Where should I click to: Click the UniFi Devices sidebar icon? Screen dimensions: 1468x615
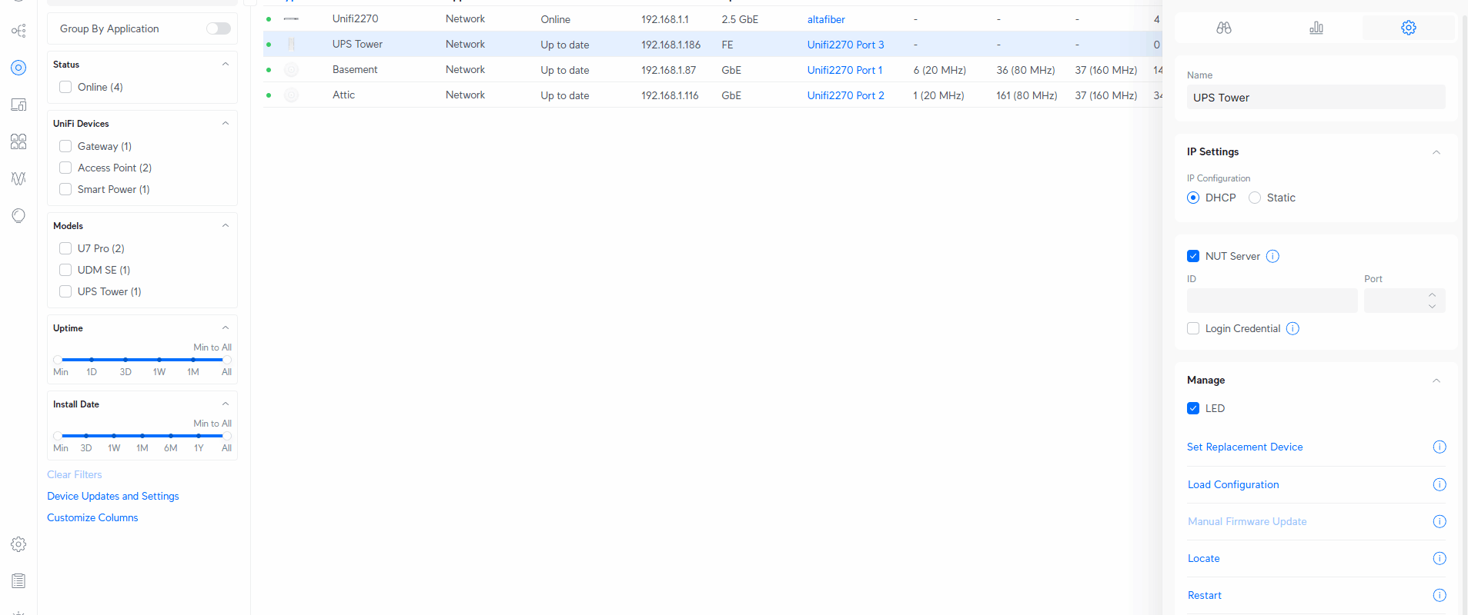[x=18, y=68]
